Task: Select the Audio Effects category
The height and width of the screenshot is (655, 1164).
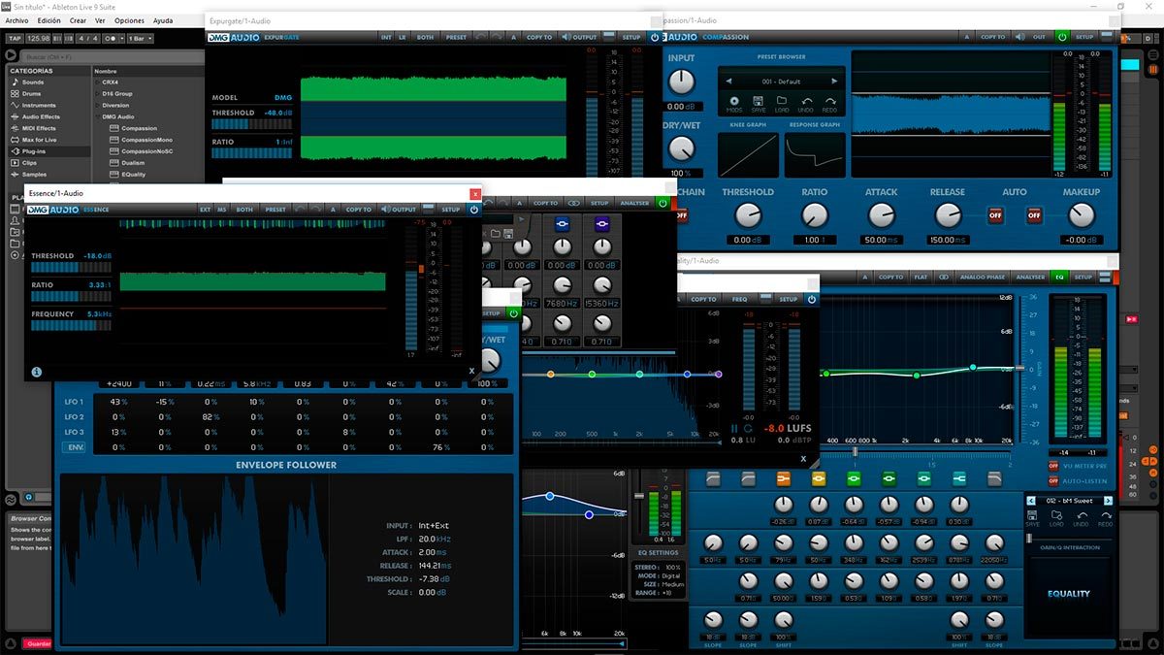Action: [x=41, y=116]
